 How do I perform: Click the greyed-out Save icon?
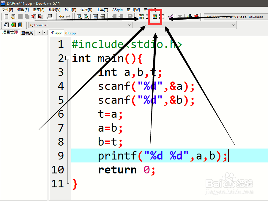point(20,17)
